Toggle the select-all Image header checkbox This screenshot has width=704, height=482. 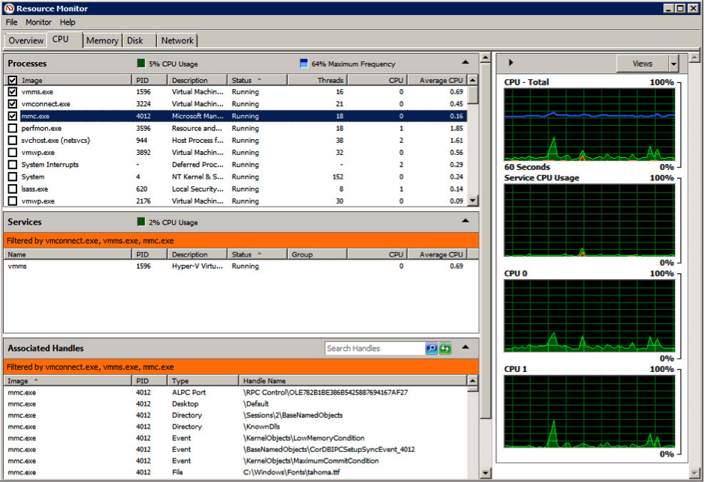coord(12,80)
